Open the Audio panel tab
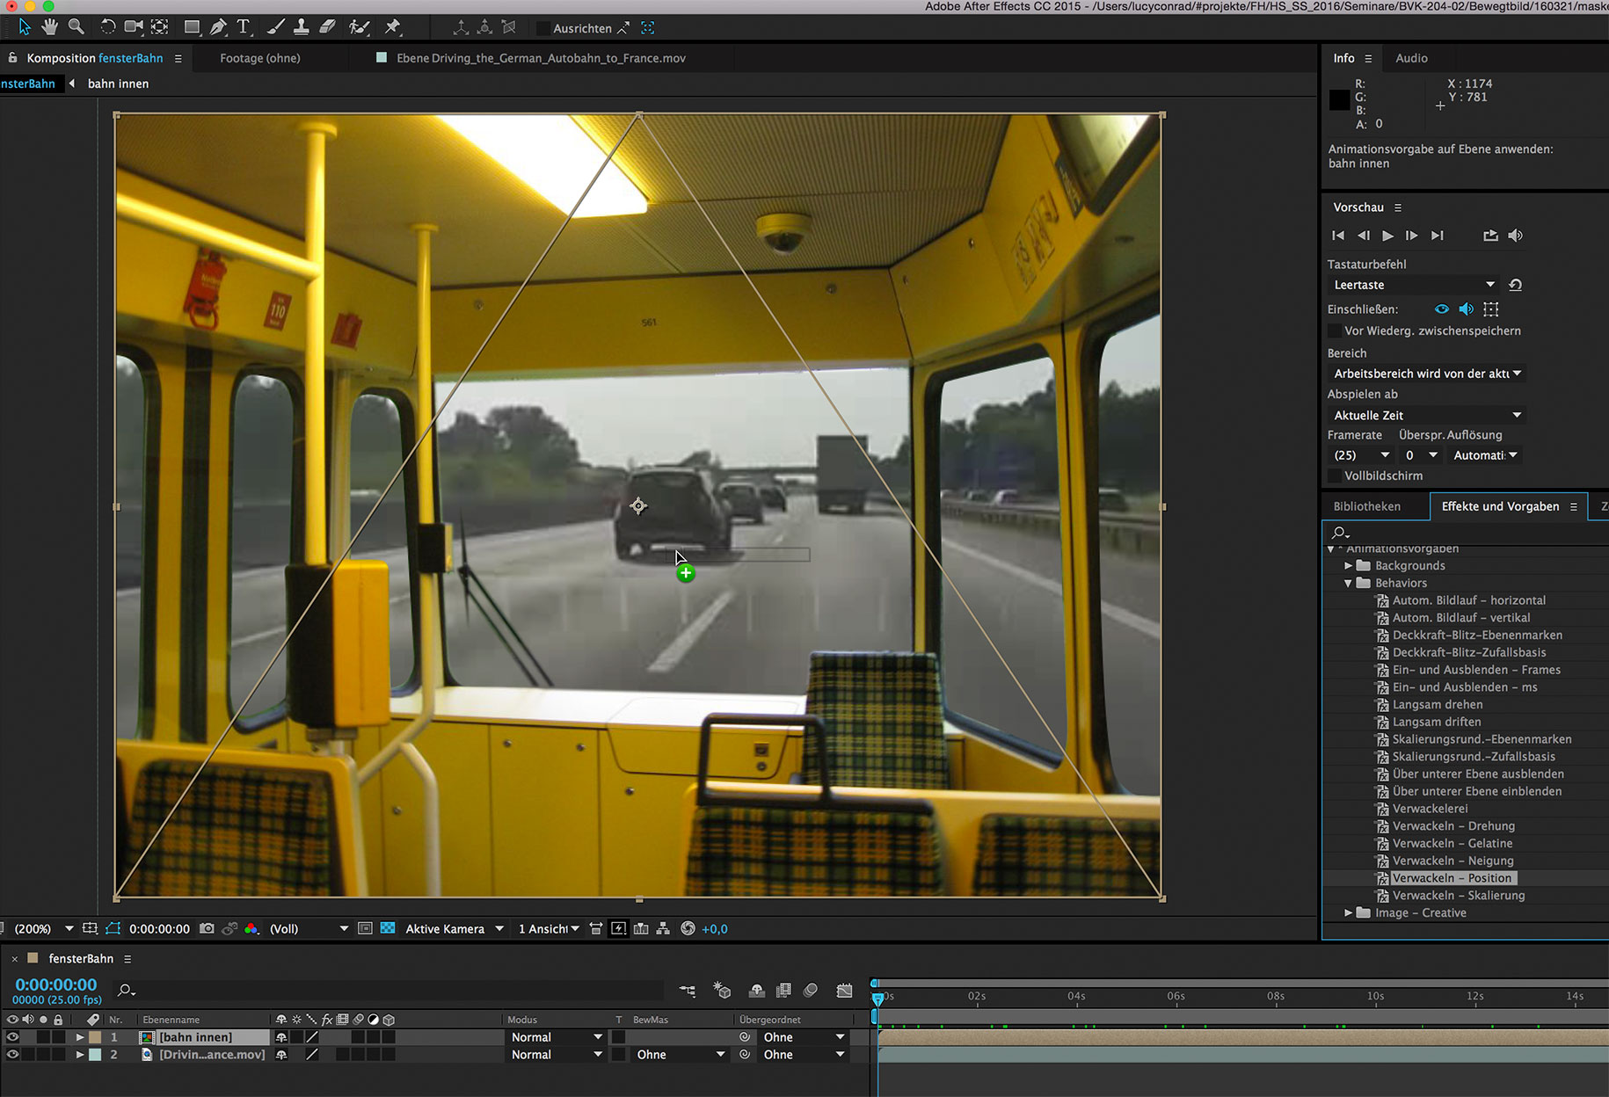Viewport: 1609px width, 1097px height. point(1411,58)
